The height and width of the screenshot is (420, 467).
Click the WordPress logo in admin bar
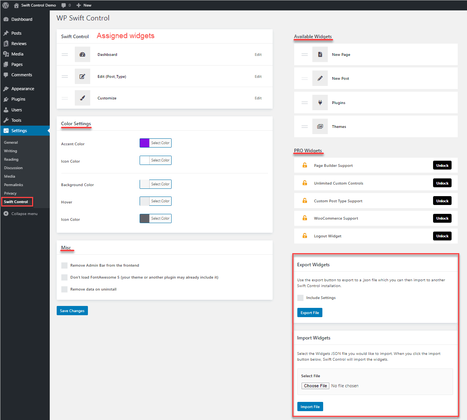click(6, 5)
